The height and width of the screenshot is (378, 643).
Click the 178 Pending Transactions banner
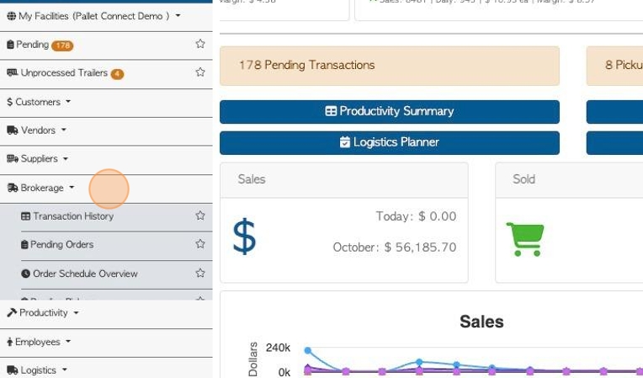[x=390, y=66]
